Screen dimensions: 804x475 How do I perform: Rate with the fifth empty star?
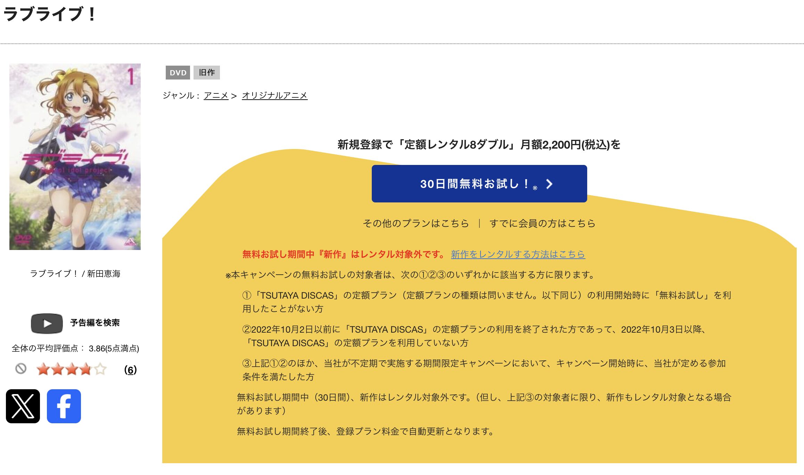[100, 369]
